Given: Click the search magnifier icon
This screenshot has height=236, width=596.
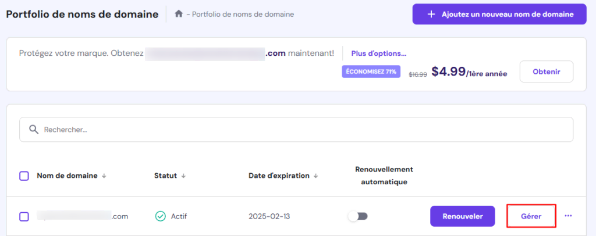Looking at the screenshot, I should point(34,130).
